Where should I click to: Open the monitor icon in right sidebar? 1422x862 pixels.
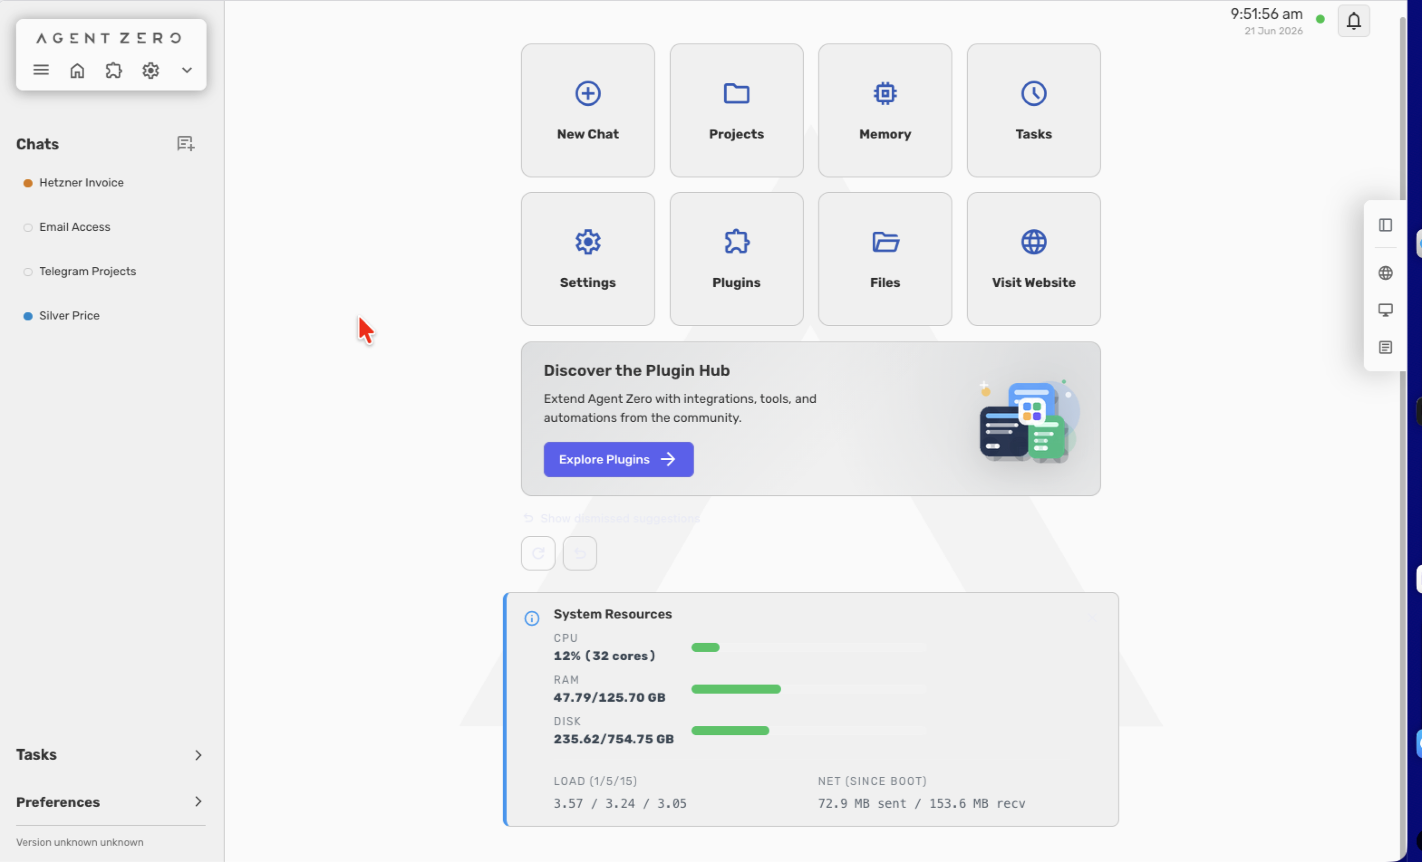pos(1385,310)
